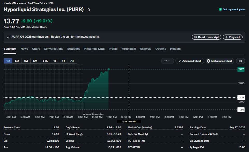Image resolution: width=249 pixels, height=152 pixels.
Task: Open chart settings gear icon
Action: [x=240, y=61]
